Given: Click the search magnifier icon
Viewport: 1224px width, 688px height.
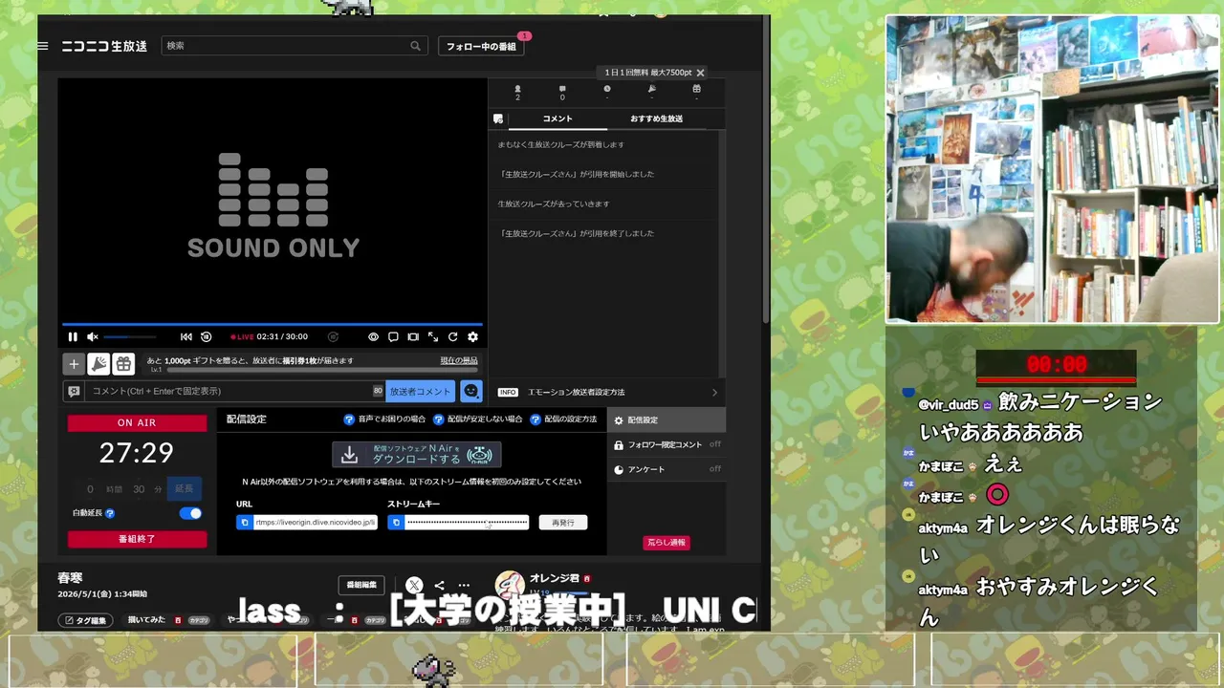Looking at the screenshot, I should tap(415, 46).
